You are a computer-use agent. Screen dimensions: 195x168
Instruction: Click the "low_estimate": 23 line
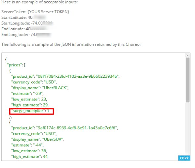pos(29,99)
